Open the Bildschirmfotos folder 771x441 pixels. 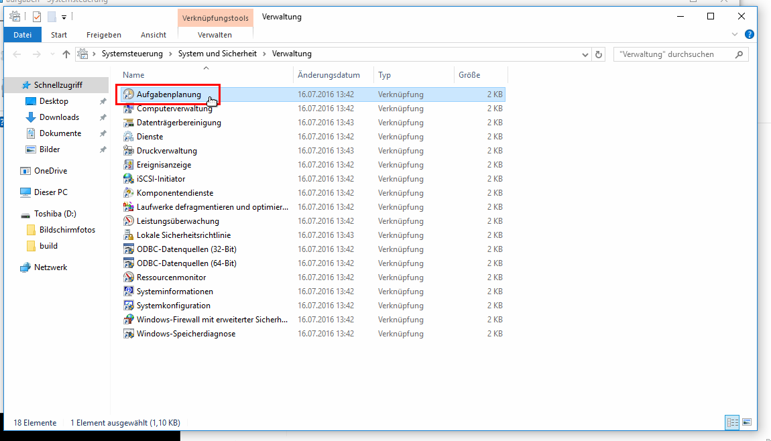pyautogui.click(x=67, y=230)
